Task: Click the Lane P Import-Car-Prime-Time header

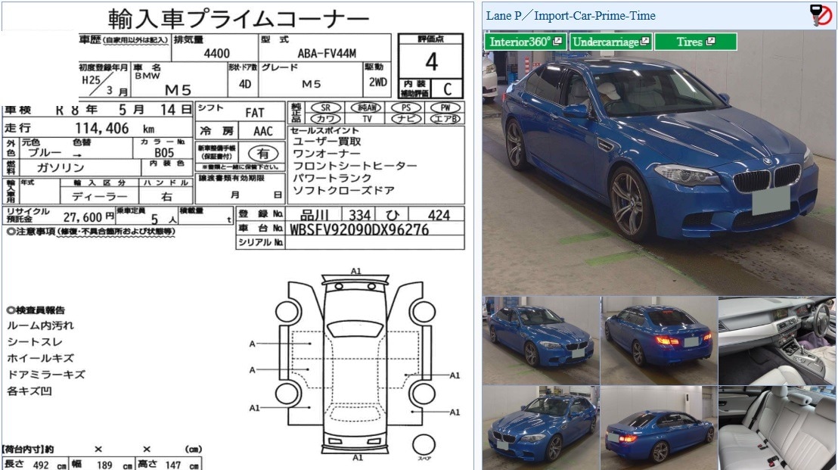Action: click(571, 15)
